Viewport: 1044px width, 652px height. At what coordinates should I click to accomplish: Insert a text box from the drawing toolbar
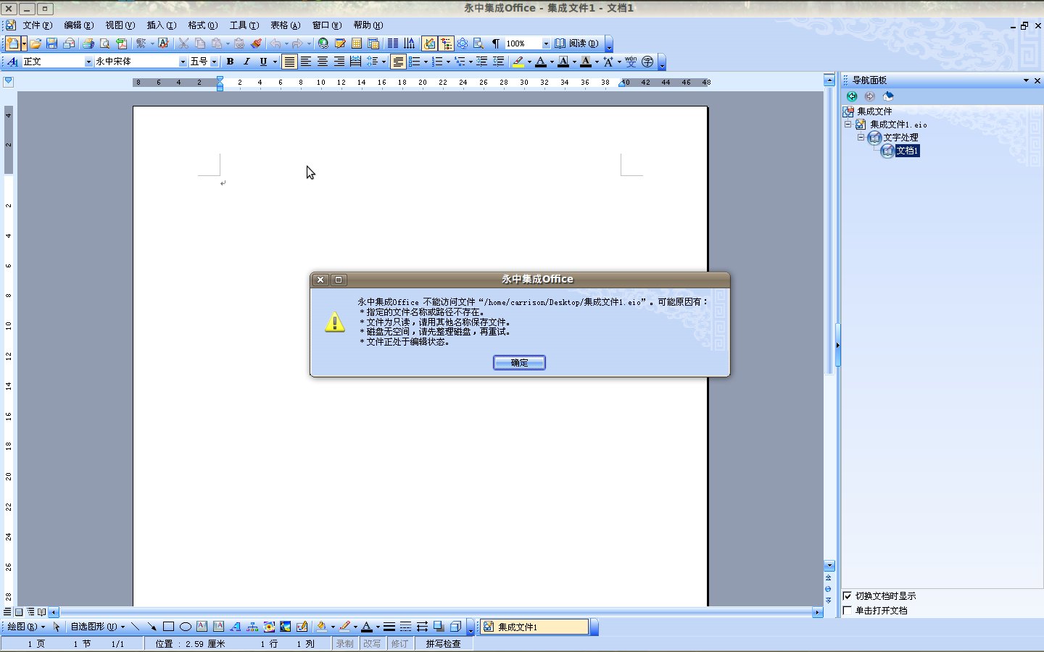[202, 627]
